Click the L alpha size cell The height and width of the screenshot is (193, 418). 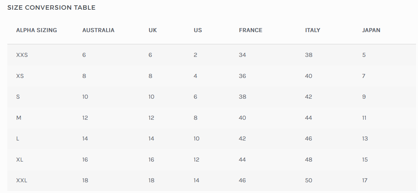(18, 138)
